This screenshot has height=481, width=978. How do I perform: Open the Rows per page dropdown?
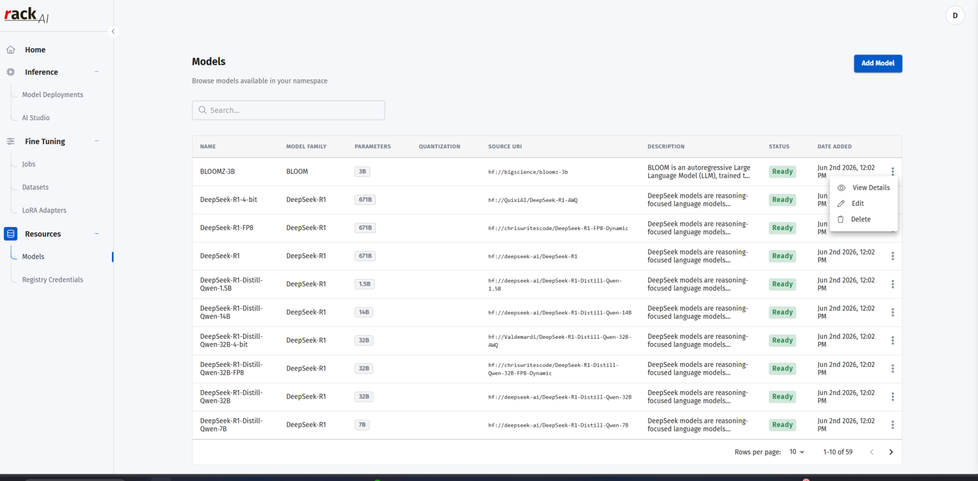pyautogui.click(x=797, y=452)
